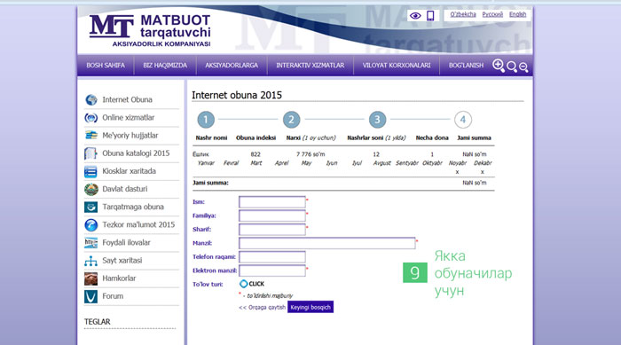The width and height of the screenshot is (621, 345).
Task: Open the Tezkor ma'lumot 2015 link
Action: [x=138, y=224]
